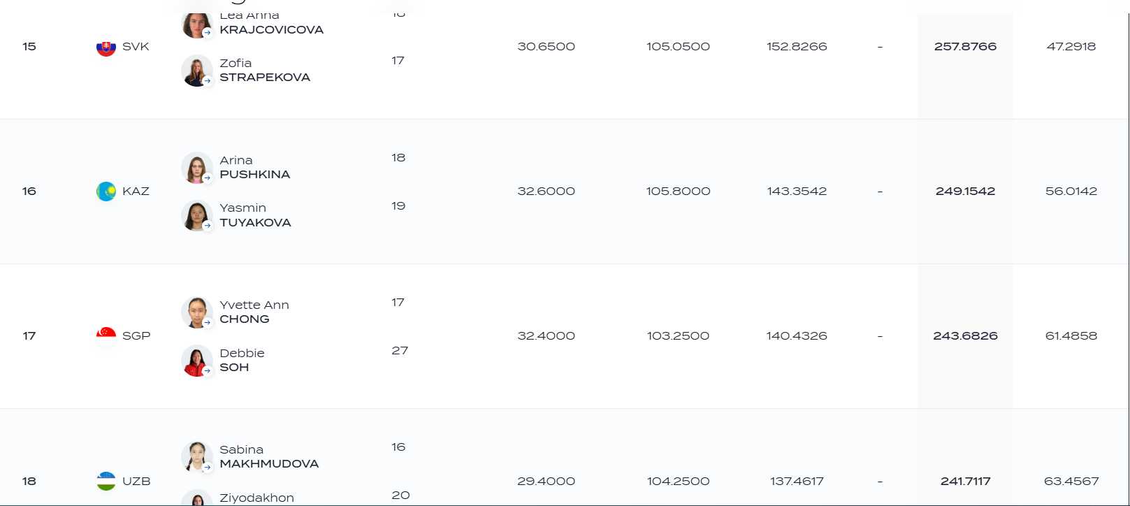Select rank 17 row for Singapore
The image size is (1130, 506).
[x=565, y=336]
